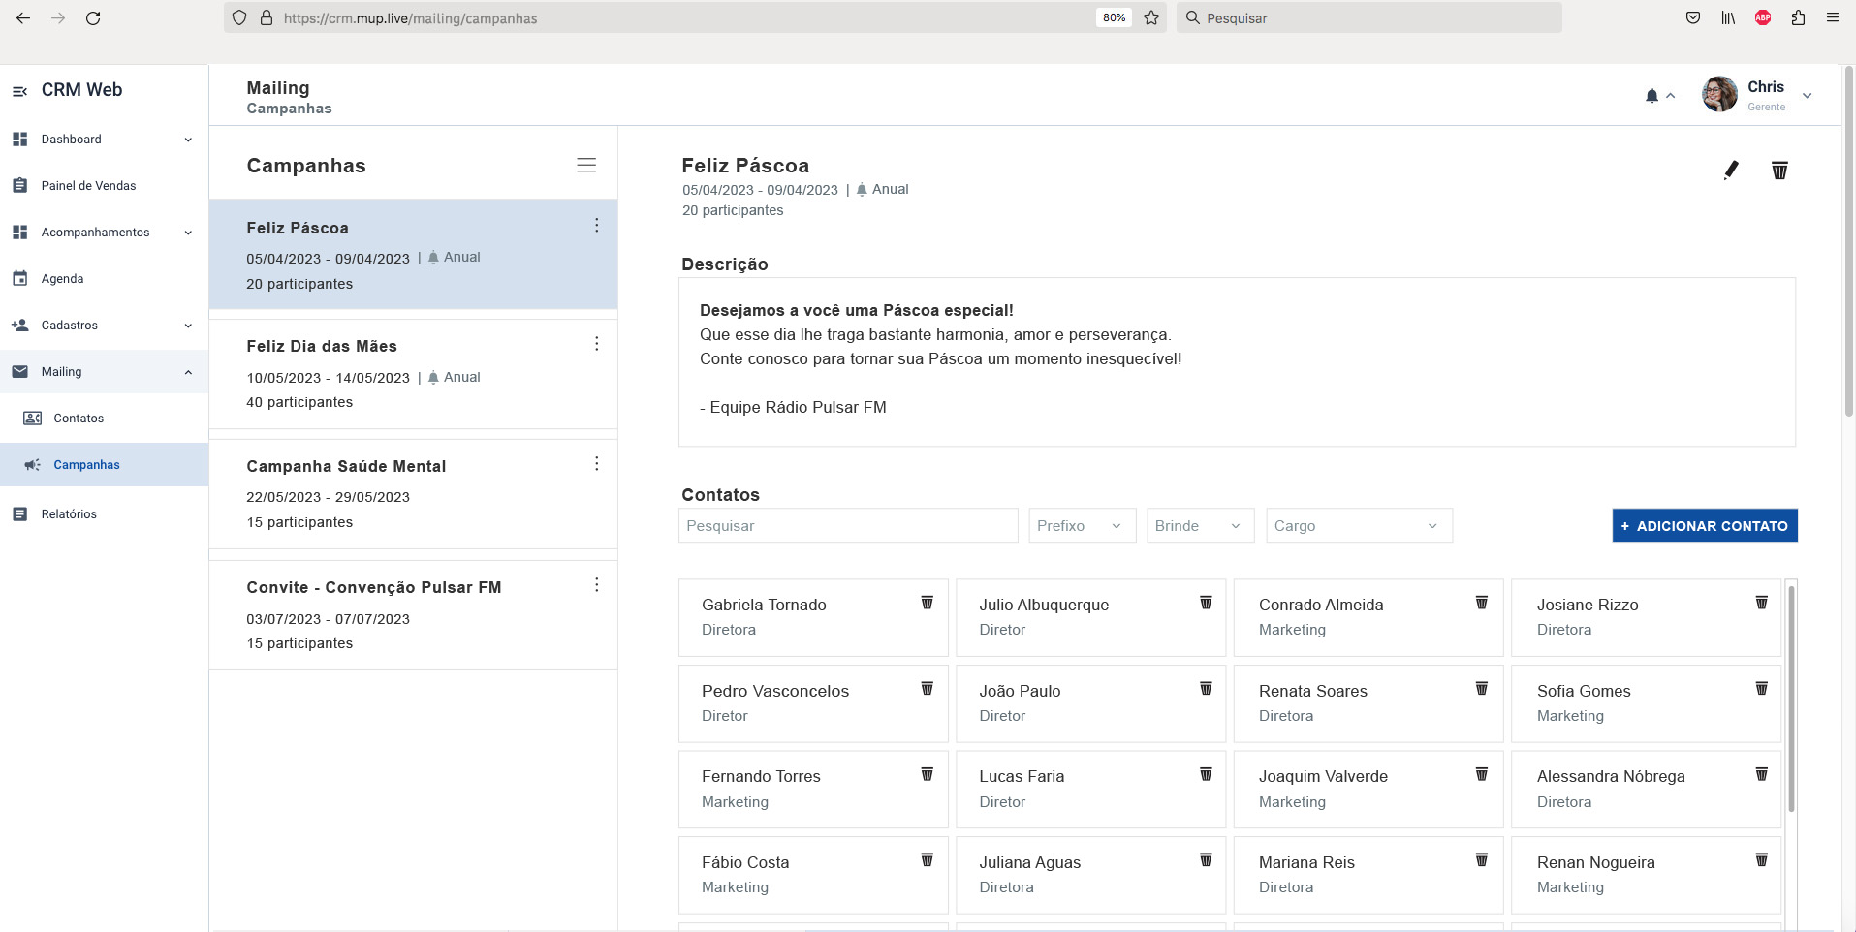The height and width of the screenshot is (932, 1856).
Task: Remove contact Gabriela Tornado
Action: click(927, 603)
